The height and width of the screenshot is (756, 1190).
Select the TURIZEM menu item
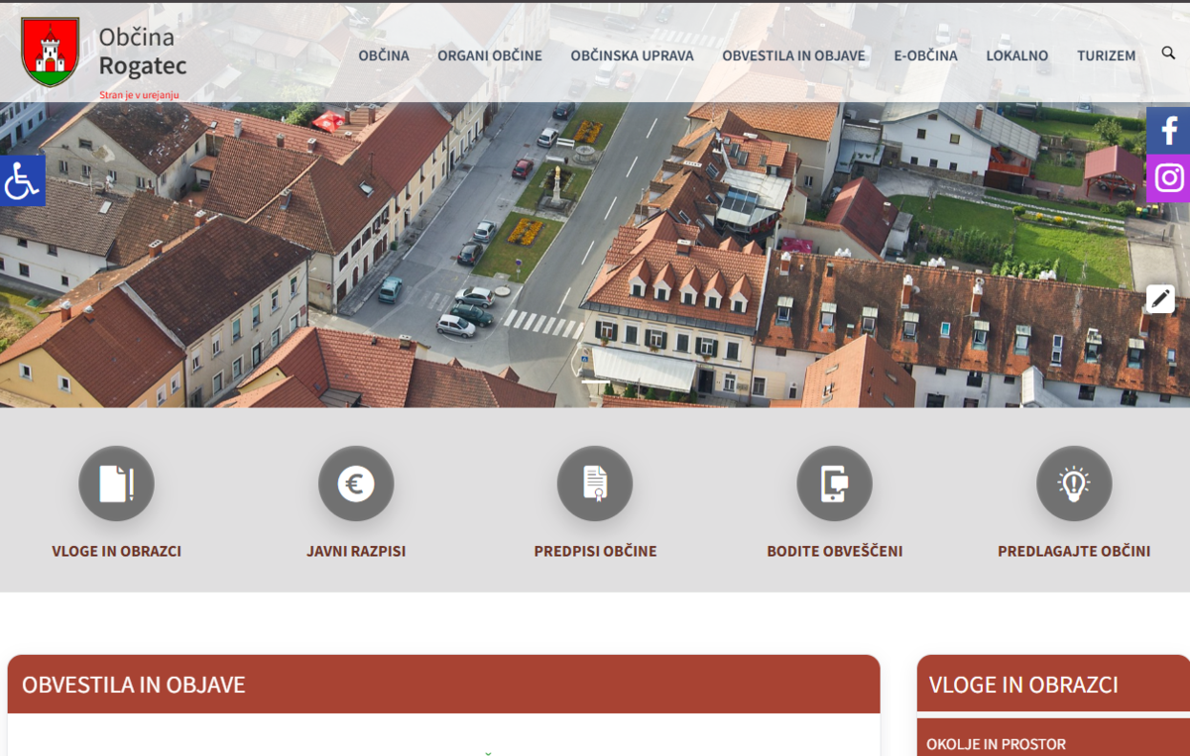point(1106,55)
